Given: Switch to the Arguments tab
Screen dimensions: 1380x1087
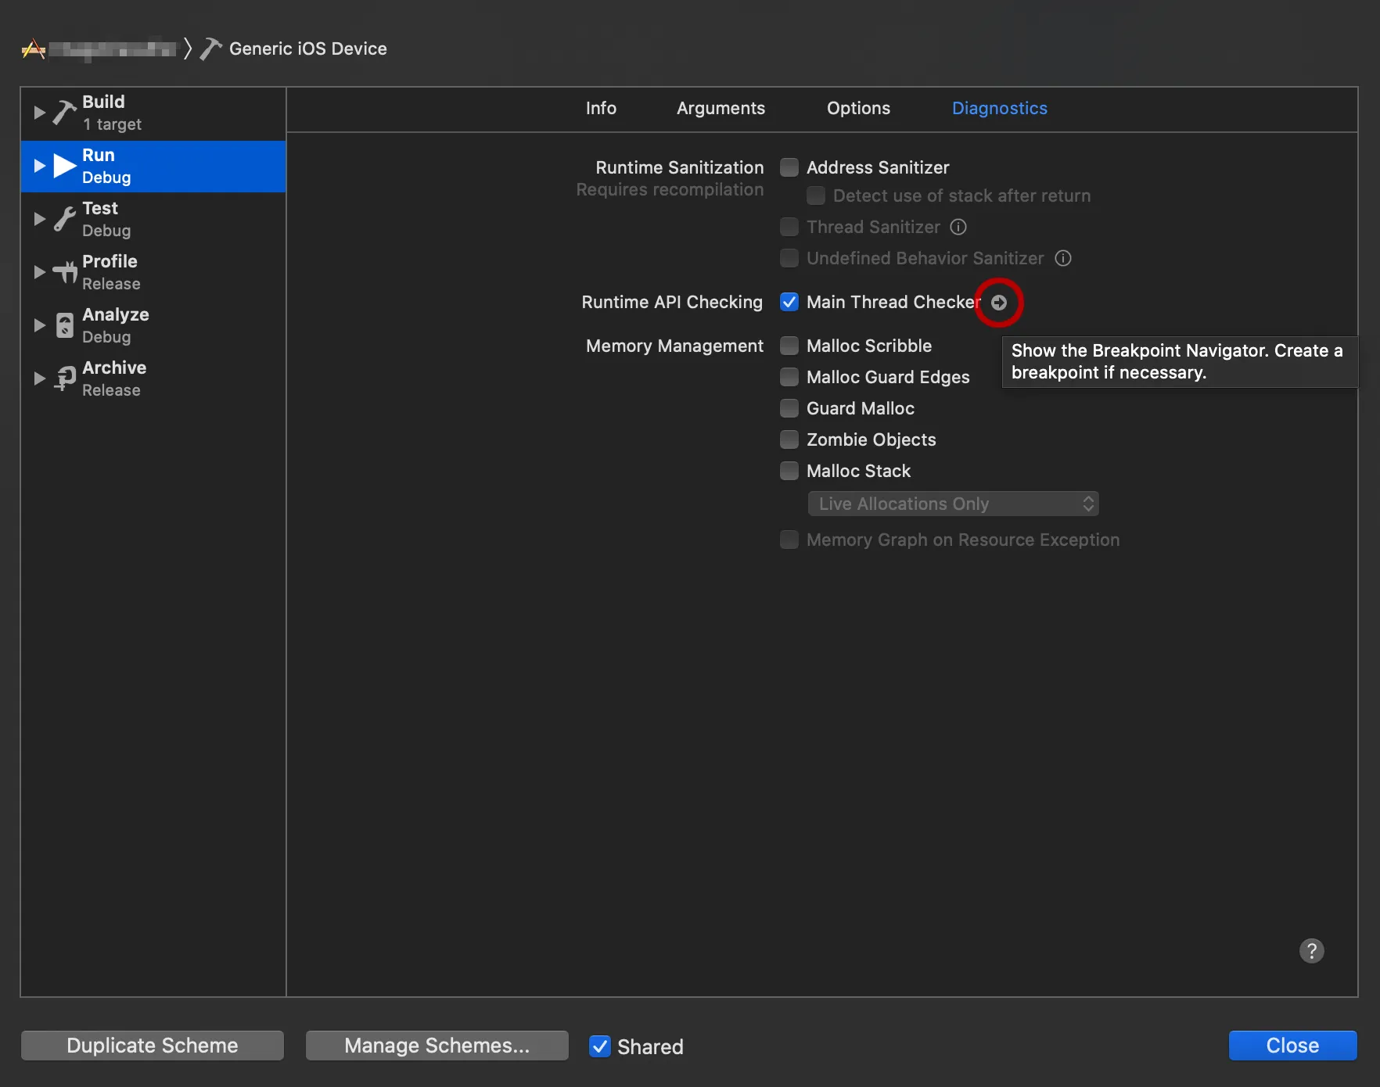Looking at the screenshot, I should pos(721,109).
